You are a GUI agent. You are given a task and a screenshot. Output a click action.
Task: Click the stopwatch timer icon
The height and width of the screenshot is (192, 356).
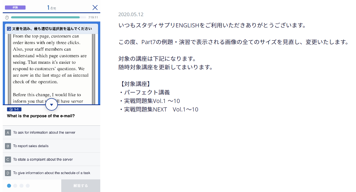coord(7,18)
